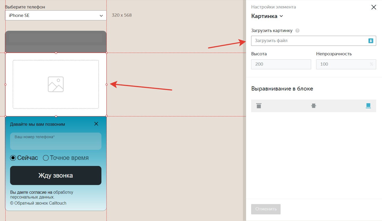Click the Обратный звонок Calltouch credit text
Viewport: 382px width, 221px height.
[x=38, y=203]
